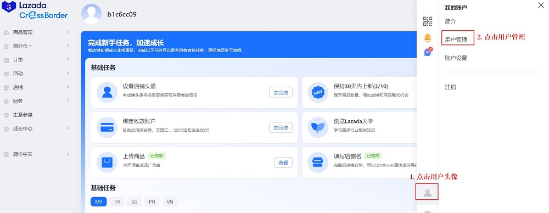Expand the 海外仓 menu chevron
Image resolution: width=549 pixels, height=213 pixels.
68,46
